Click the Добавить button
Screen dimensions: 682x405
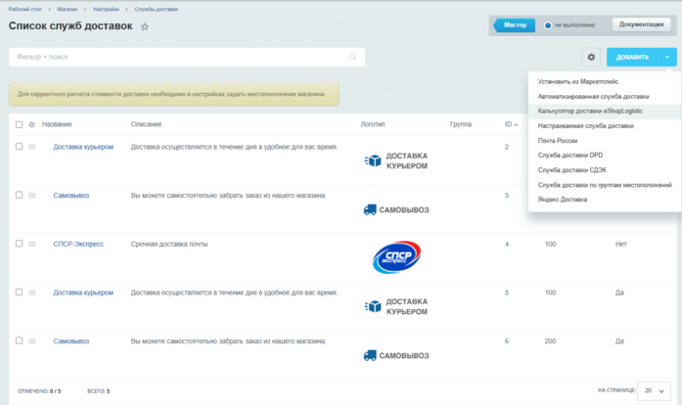coord(633,57)
